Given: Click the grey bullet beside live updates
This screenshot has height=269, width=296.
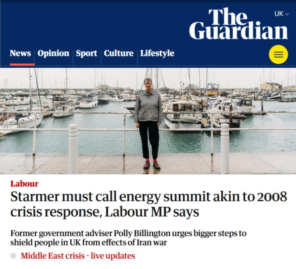Looking at the screenshot, I should point(13,256).
